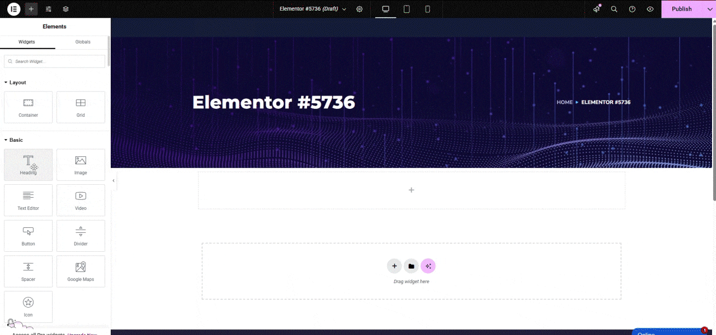This screenshot has height=335, width=716.
Task: Add new section with plus button
Action: tap(394, 266)
